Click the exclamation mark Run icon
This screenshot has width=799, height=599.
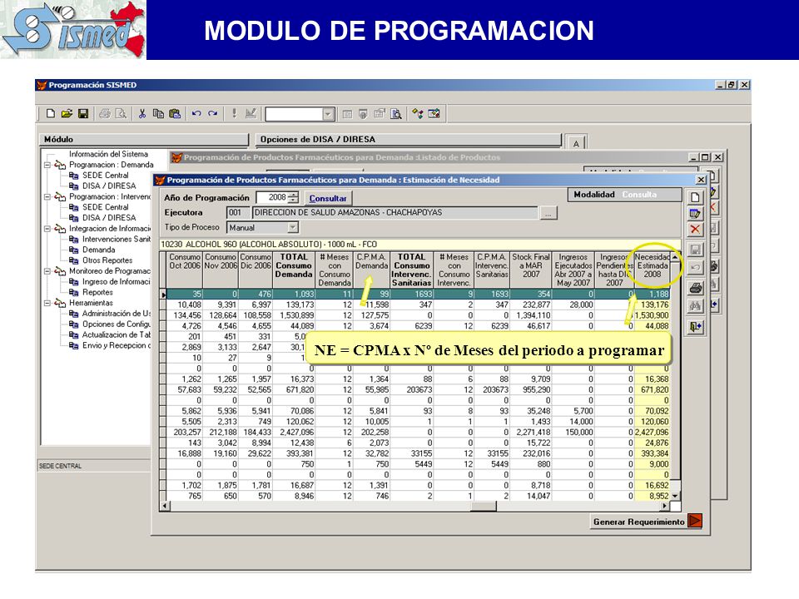tap(234, 113)
